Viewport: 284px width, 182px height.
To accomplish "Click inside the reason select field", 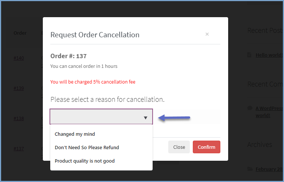I will point(101,117).
